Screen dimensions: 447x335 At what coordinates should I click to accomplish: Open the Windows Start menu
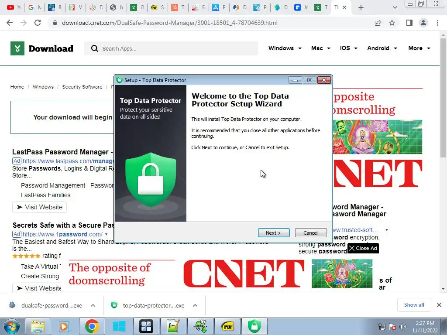pyautogui.click(x=11, y=326)
